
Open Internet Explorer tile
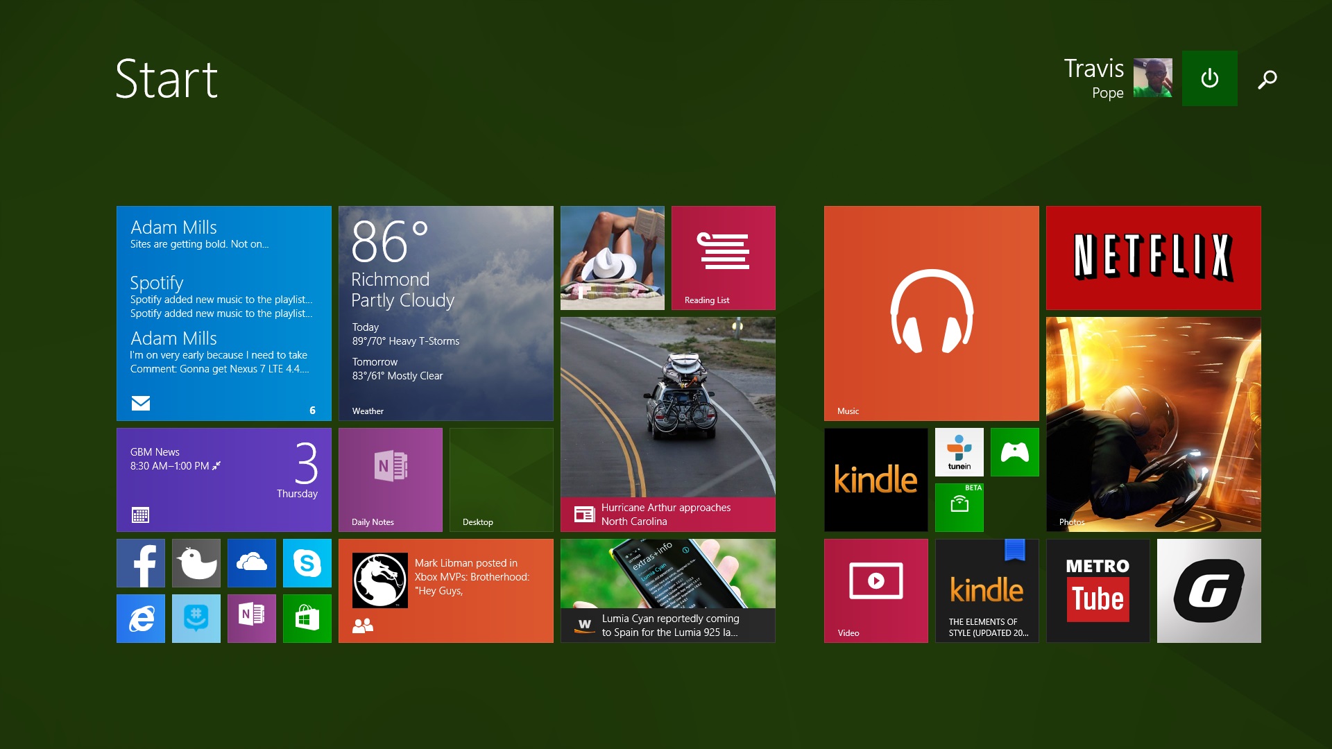tap(141, 619)
